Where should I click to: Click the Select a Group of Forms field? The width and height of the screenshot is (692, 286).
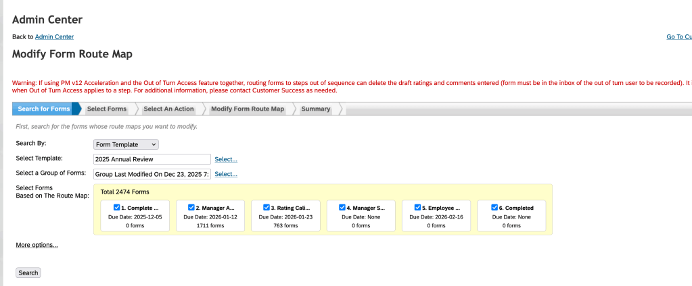(x=152, y=174)
